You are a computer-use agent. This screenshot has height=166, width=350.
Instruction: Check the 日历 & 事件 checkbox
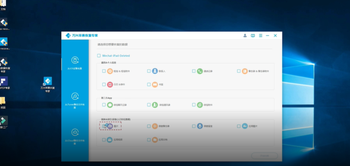point(104,84)
